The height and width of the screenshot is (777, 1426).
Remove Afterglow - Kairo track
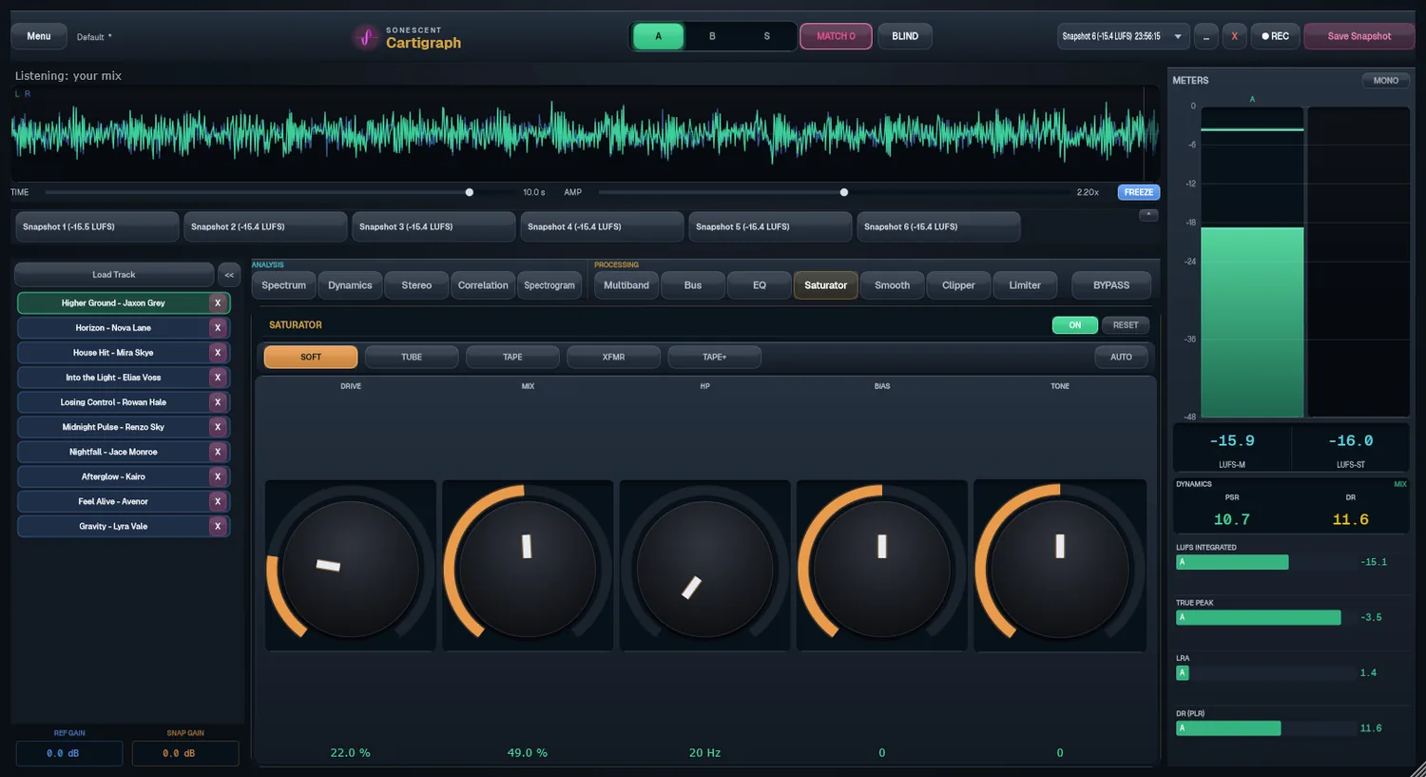(218, 476)
